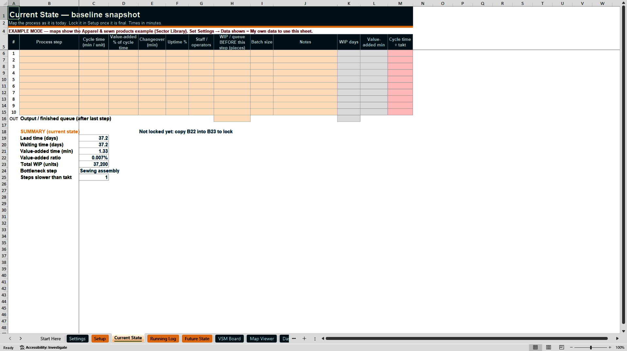627x351 pixels.
Task: Select the 'Not locked yet' message cell
Action: pos(186,131)
